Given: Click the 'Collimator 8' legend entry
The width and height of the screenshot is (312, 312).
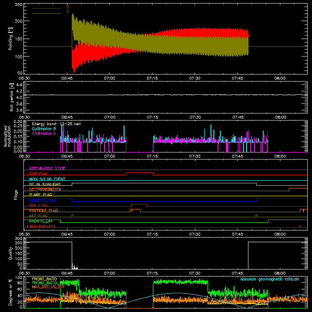Looking at the screenshot, I should 44,129.
